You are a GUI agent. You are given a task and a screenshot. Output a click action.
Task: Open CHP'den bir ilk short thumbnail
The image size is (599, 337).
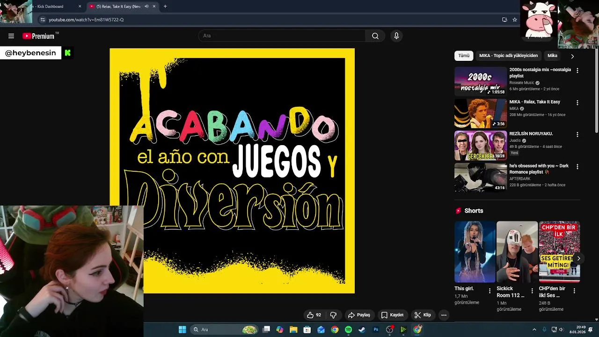tap(559, 252)
